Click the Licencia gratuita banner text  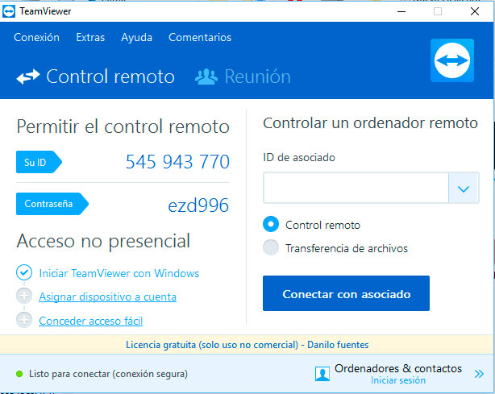pyautogui.click(x=247, y=345)
